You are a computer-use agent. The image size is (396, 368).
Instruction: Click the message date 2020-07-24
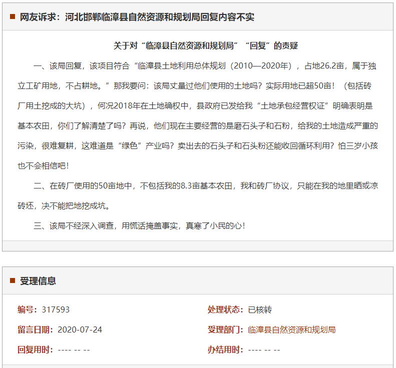coord(80,330)
